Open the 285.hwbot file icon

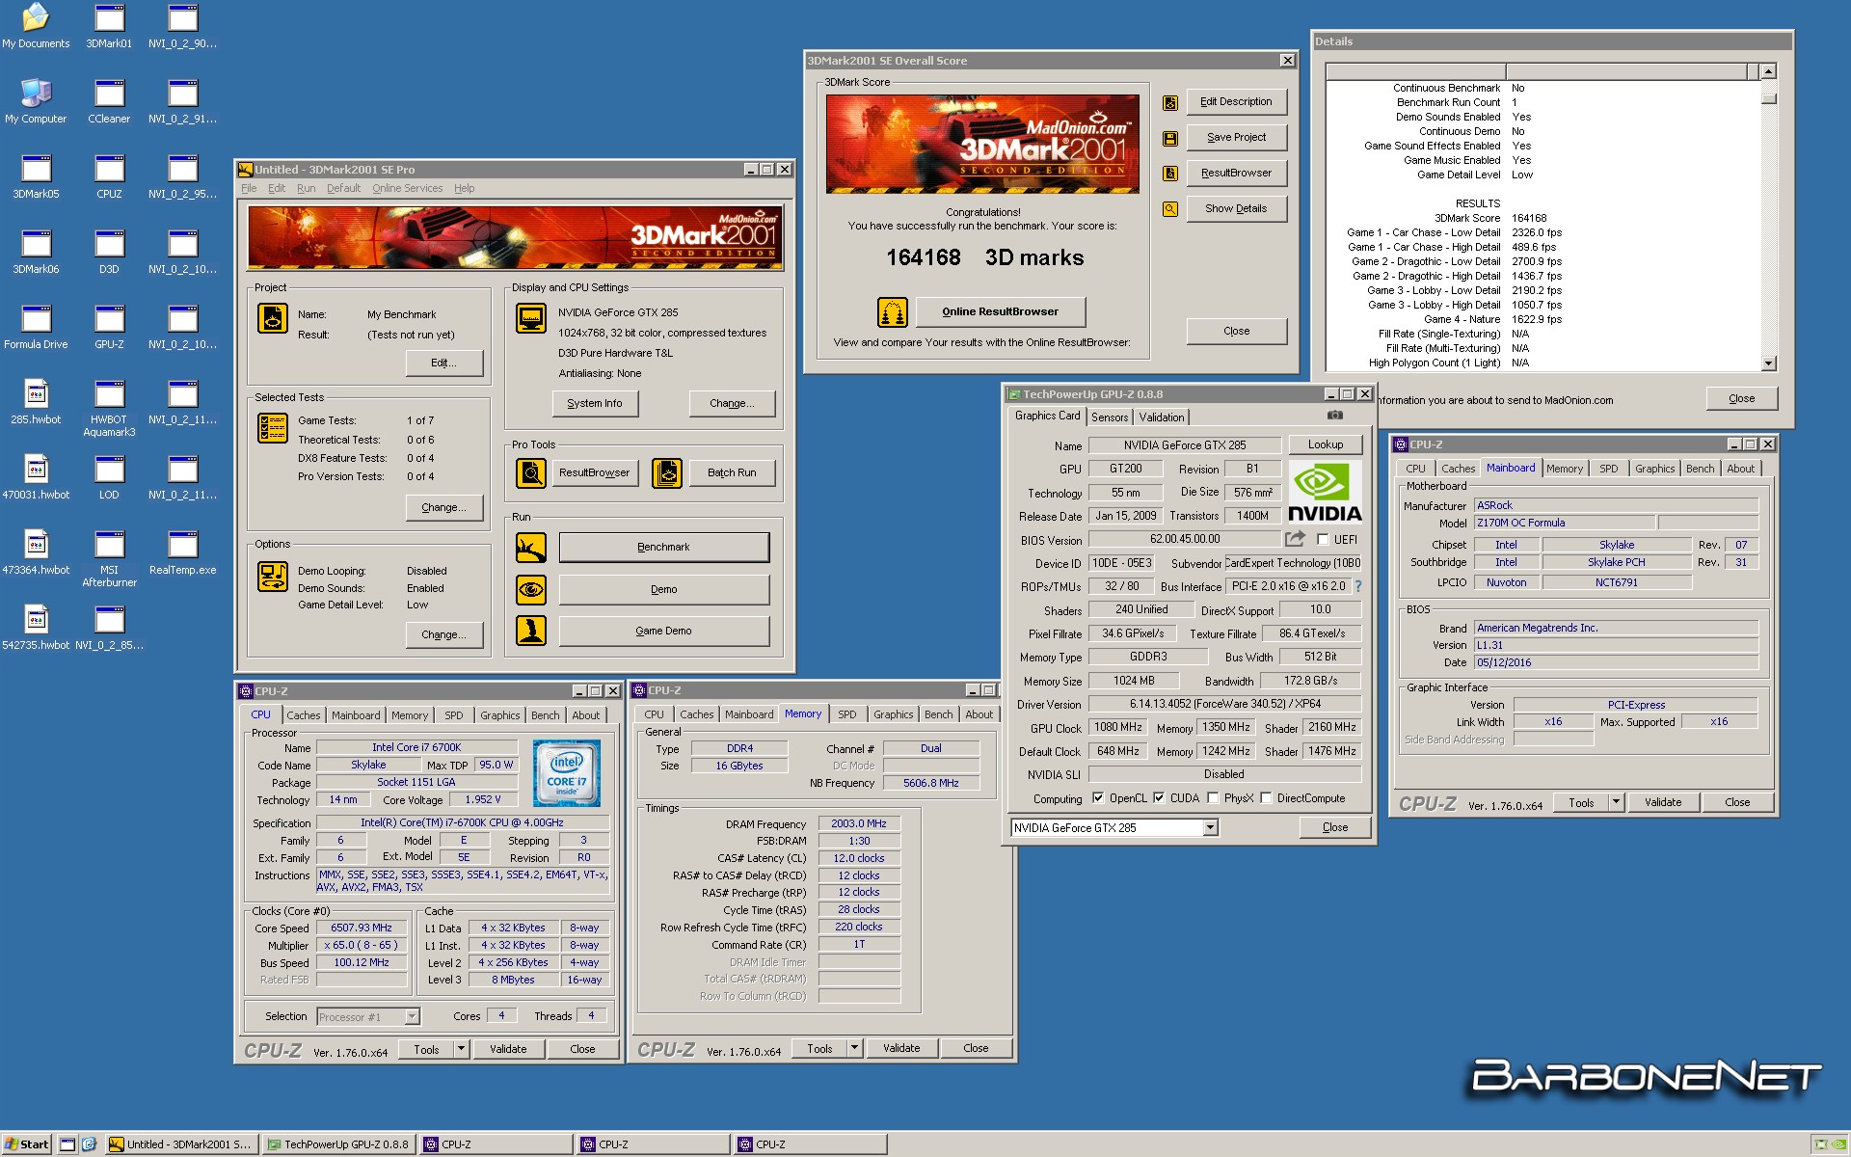[36, 402]
